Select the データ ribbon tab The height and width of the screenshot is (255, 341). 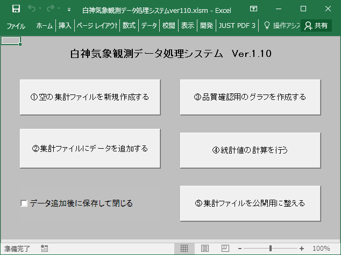click(x=149, y=25)
